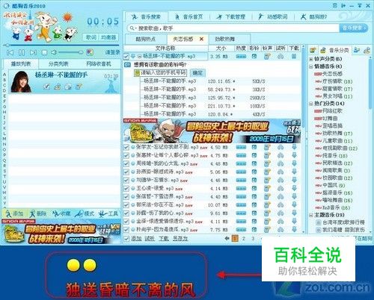Play the previous track
This screenshot has height=300, width=374.
pos(10,52)
